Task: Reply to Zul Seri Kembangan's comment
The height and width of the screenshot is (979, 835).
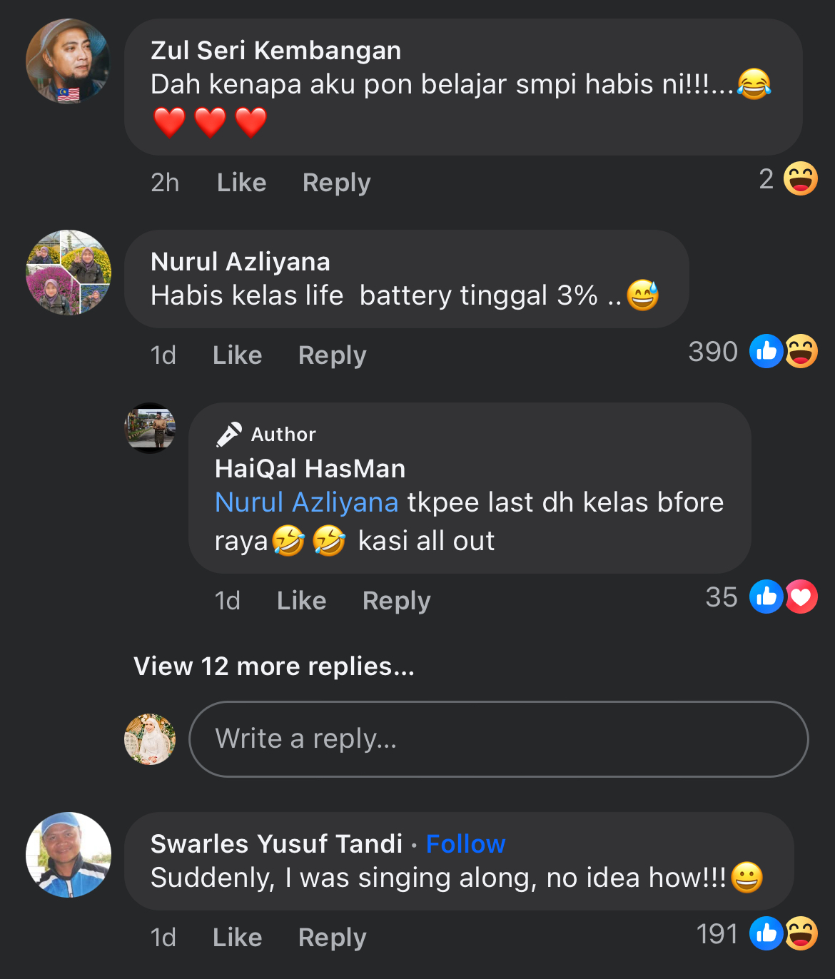Action: coord(336,183)
